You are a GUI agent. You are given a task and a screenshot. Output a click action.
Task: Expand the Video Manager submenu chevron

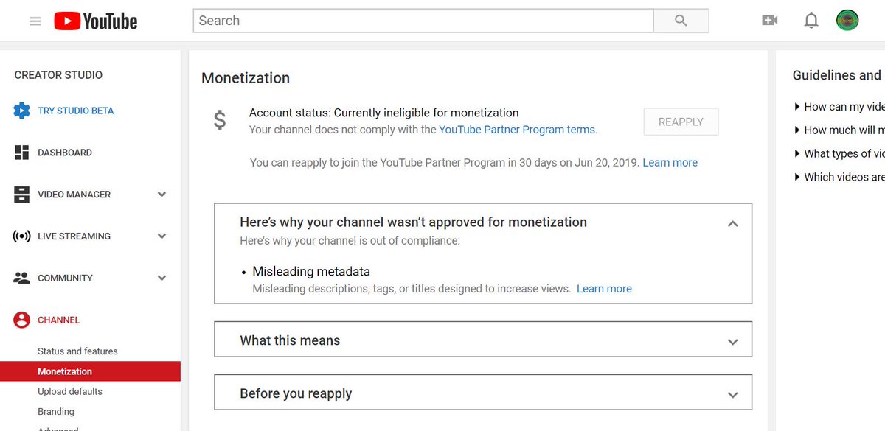click(x=162, y=195)
